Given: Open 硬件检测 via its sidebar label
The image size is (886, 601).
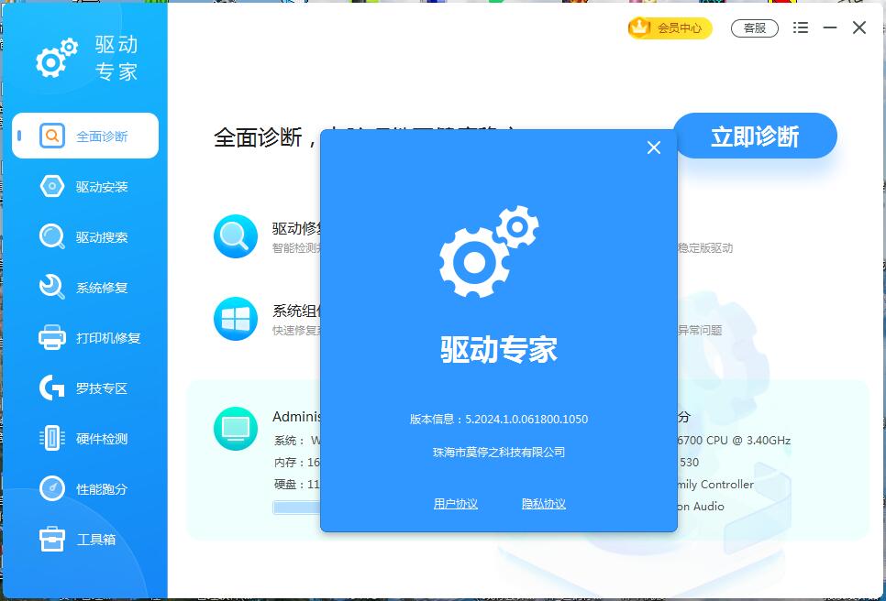Looking at the screenshot, I should pyautogui.click(x=102, y=439).
